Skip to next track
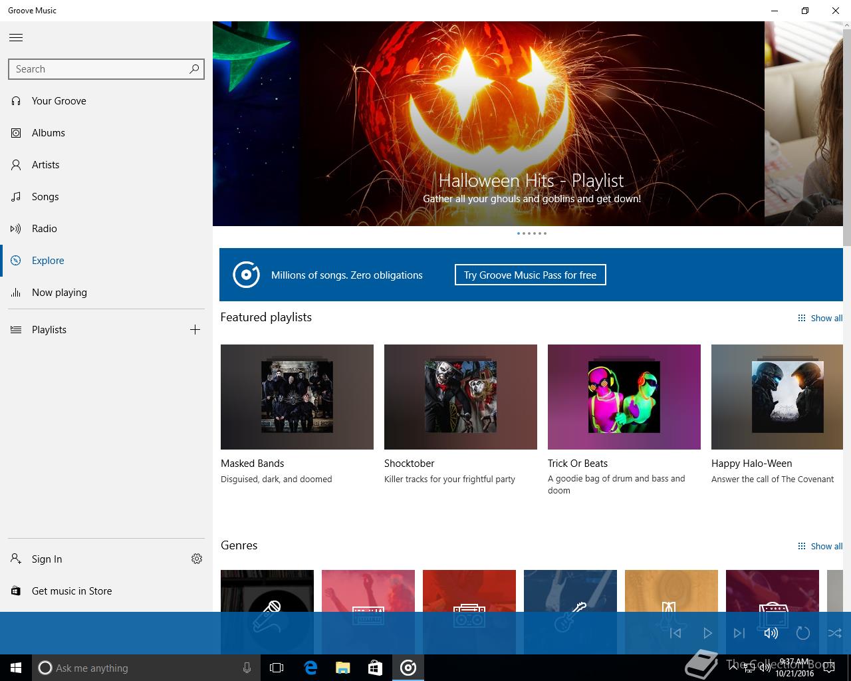Screen dimensions: 851x681 (739, 633)
